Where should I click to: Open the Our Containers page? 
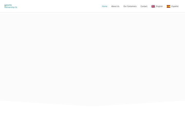[130, 6]
